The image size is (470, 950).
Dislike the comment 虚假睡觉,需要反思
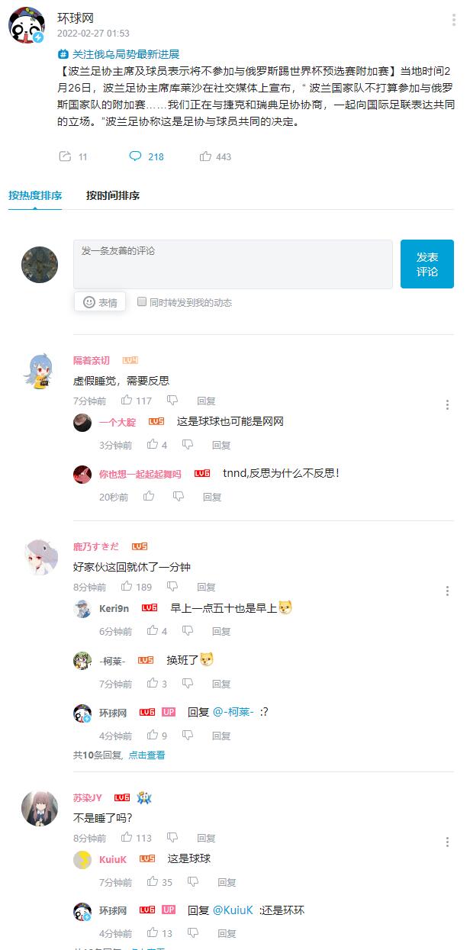172,401
